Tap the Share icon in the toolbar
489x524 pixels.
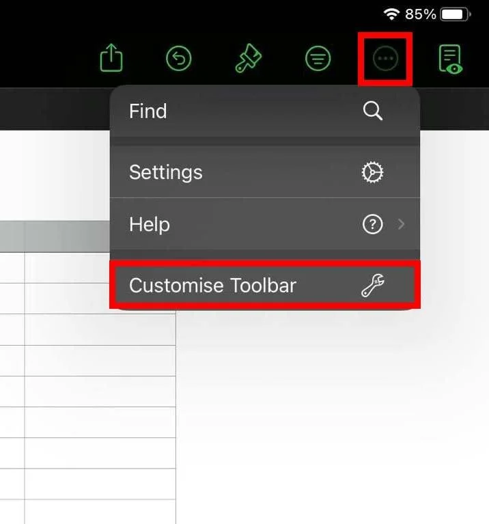[111, 59]
